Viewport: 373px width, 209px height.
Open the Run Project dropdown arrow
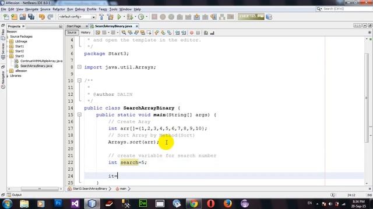point(124,17)
